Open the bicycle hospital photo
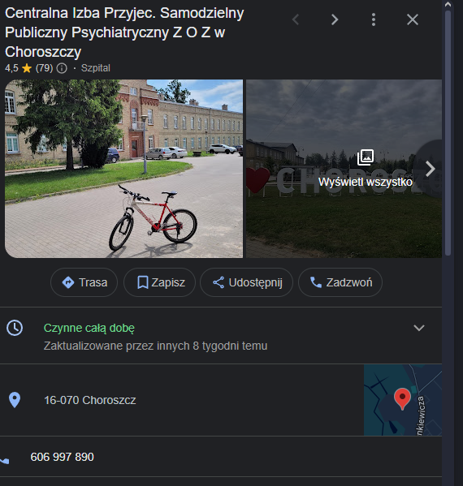 123,169
